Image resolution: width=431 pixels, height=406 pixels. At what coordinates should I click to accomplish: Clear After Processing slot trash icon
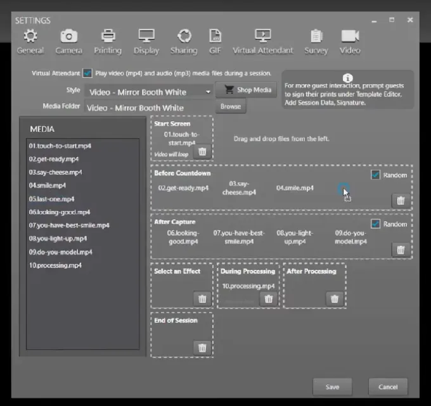[335, 298]
